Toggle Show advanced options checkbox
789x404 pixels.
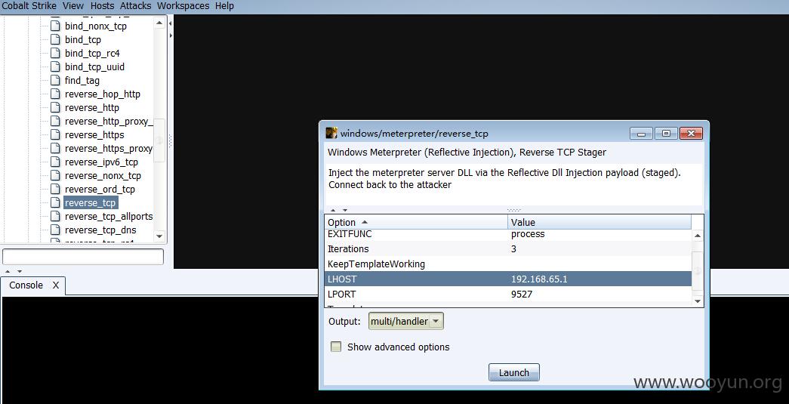(336, 347)
